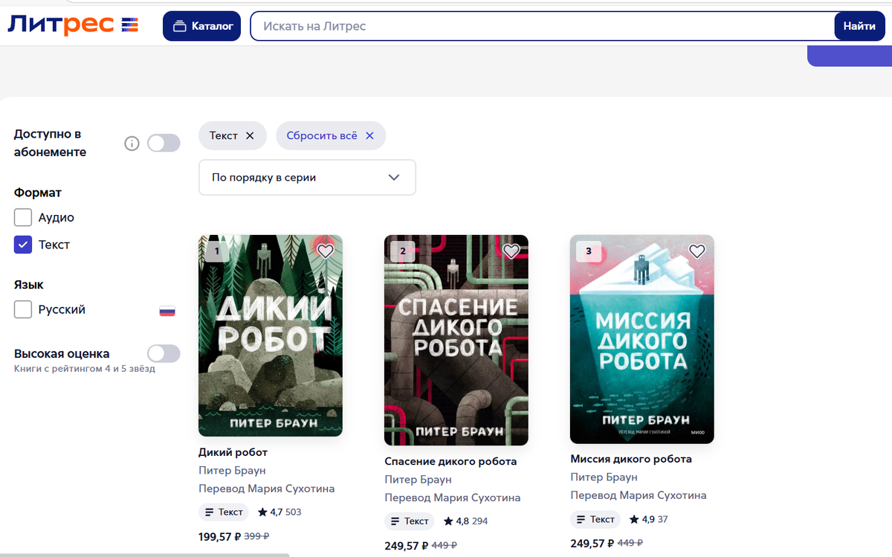
Task: Add Дикий робот to favorites with heart icon
Action: (325, 251)
